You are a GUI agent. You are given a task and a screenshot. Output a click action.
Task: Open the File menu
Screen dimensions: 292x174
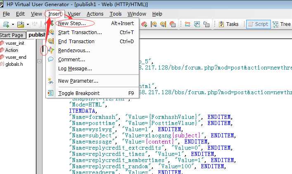tap(6, 14)
